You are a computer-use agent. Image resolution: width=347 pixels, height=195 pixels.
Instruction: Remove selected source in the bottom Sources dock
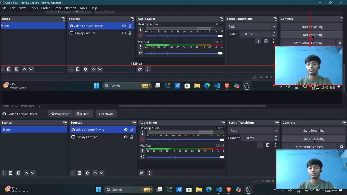click(x=79, y=173)
